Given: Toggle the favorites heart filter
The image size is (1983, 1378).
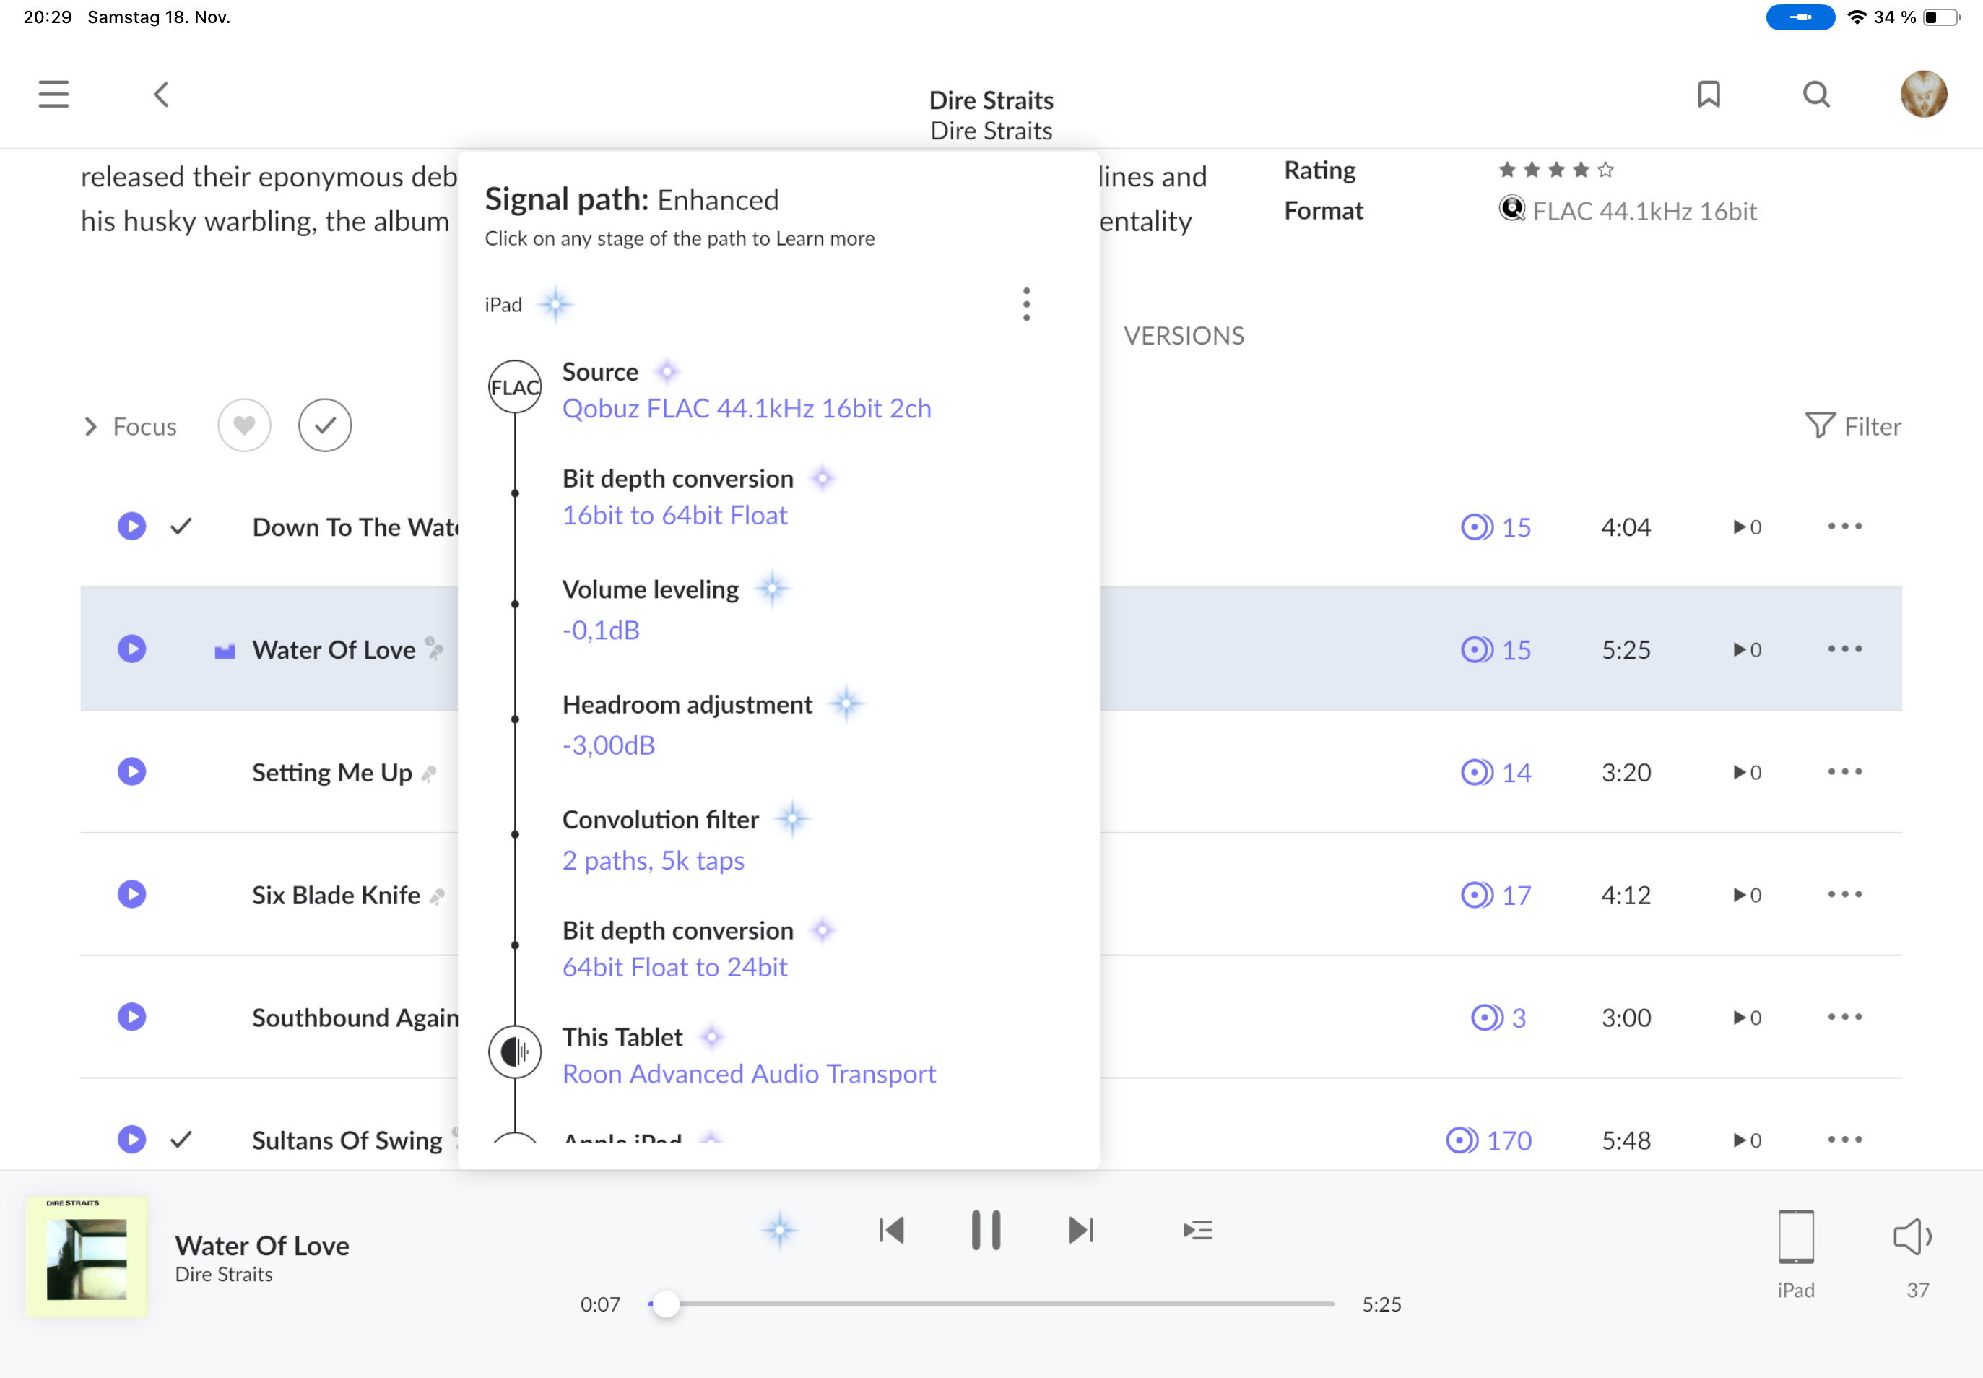Looking at the screenshot, I should point(244,425).
